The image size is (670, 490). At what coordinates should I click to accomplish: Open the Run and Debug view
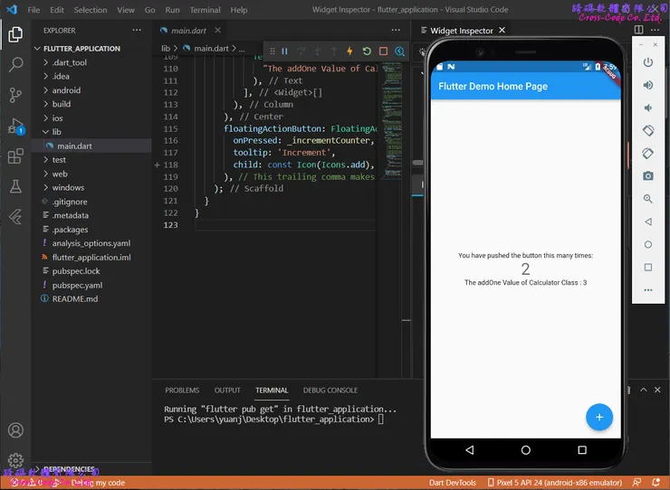(x=15, y=126)
